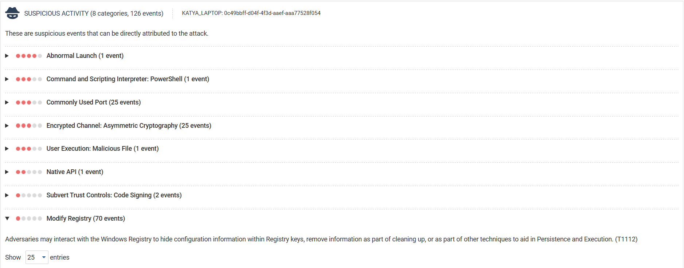684x268 pixels.
Task: Expand the PowerShell interpreter category arrow
Action: pyautogui.click(x=7, y=79)
